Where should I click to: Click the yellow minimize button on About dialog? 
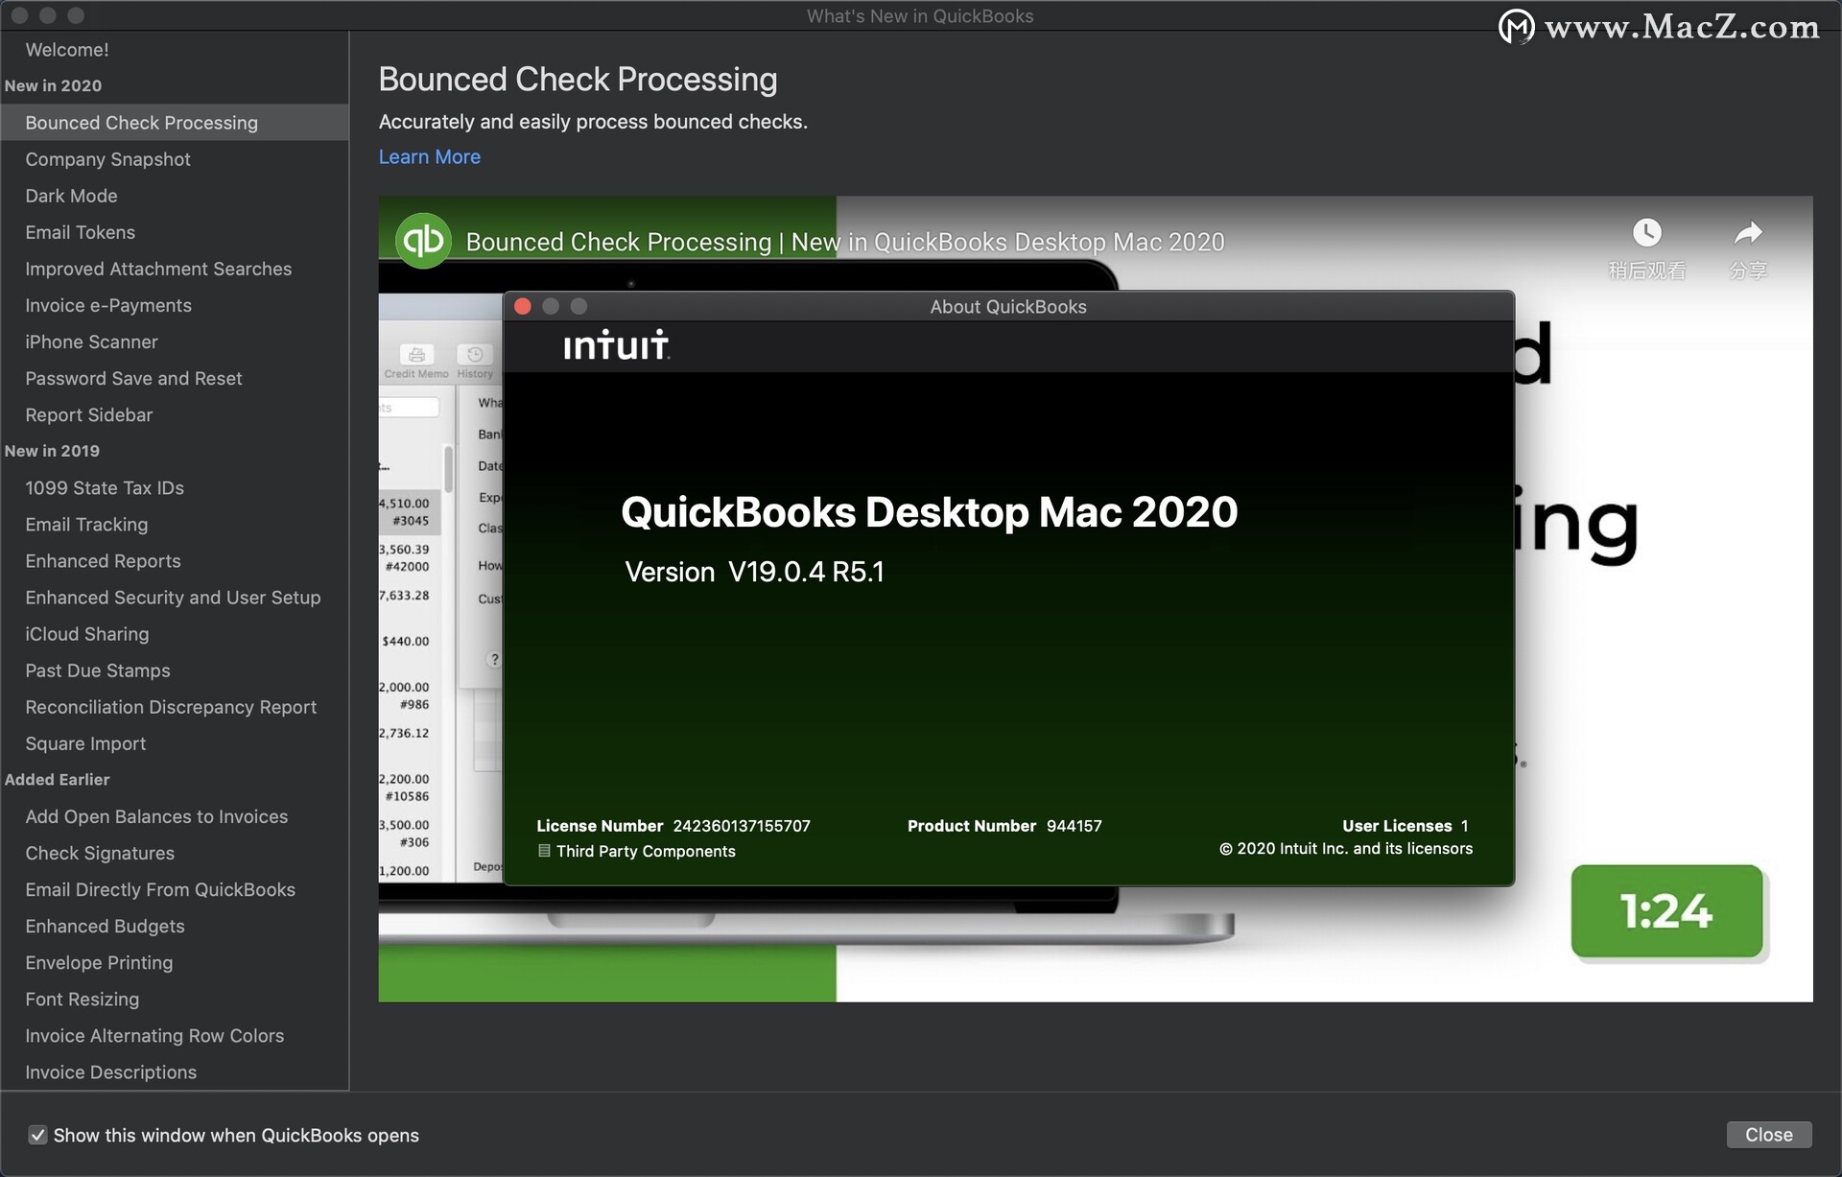pyautogui.click(x=551, y=306)
